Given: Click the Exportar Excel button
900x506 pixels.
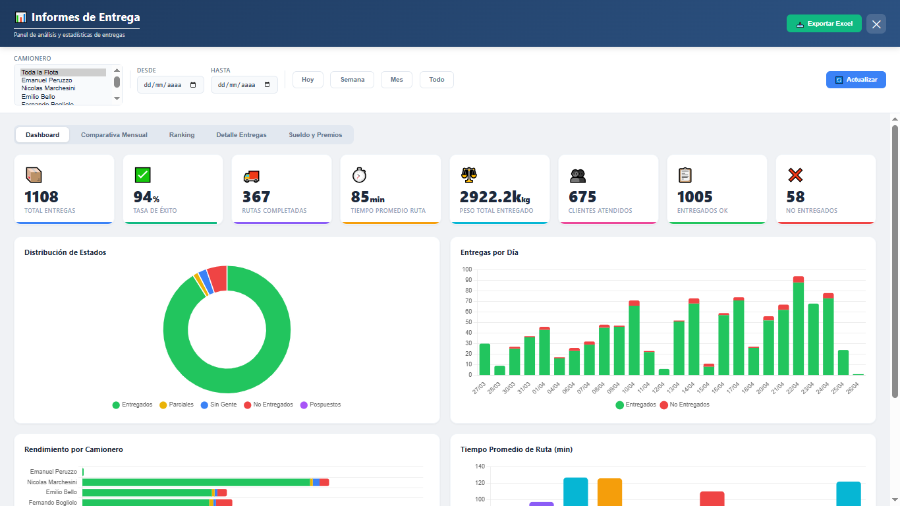Looking at the screenshot, I should tap(824, 24).
